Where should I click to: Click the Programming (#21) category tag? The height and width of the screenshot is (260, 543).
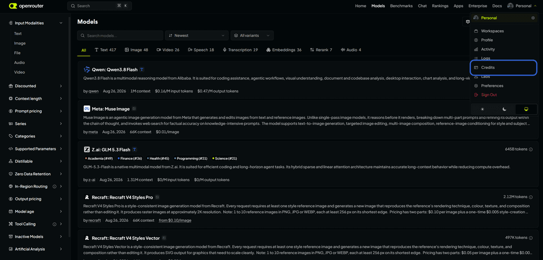tap(191, 158)
